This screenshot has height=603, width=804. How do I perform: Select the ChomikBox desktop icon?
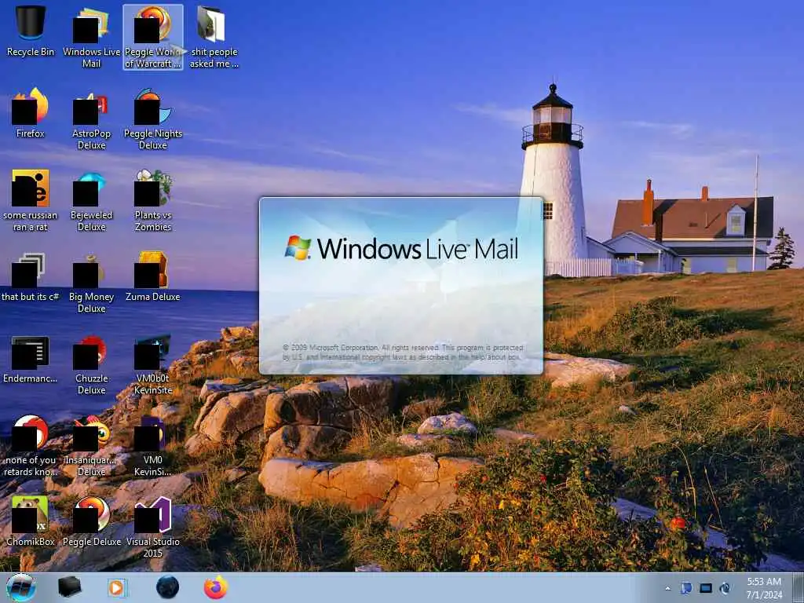(31, 521)
